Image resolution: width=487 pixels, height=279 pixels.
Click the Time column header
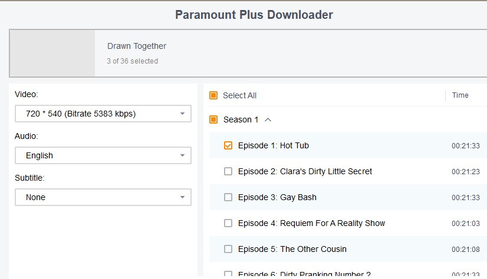click(x=460, y=95)
